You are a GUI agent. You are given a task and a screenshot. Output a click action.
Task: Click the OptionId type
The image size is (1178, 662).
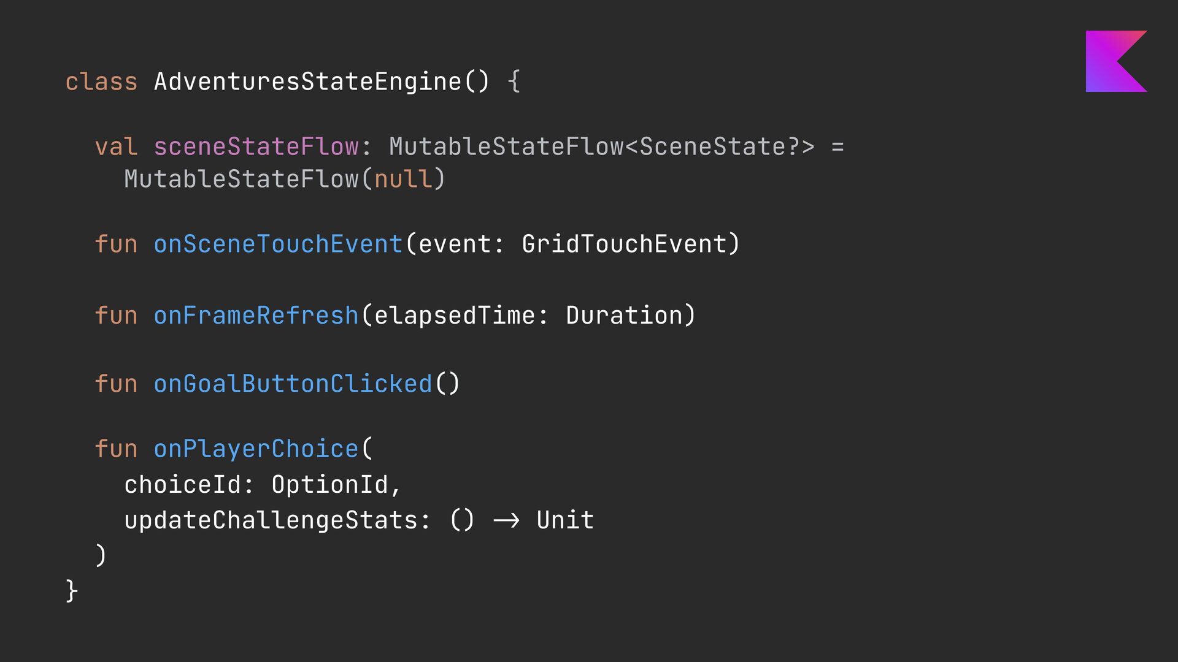[x=329, y=484]
